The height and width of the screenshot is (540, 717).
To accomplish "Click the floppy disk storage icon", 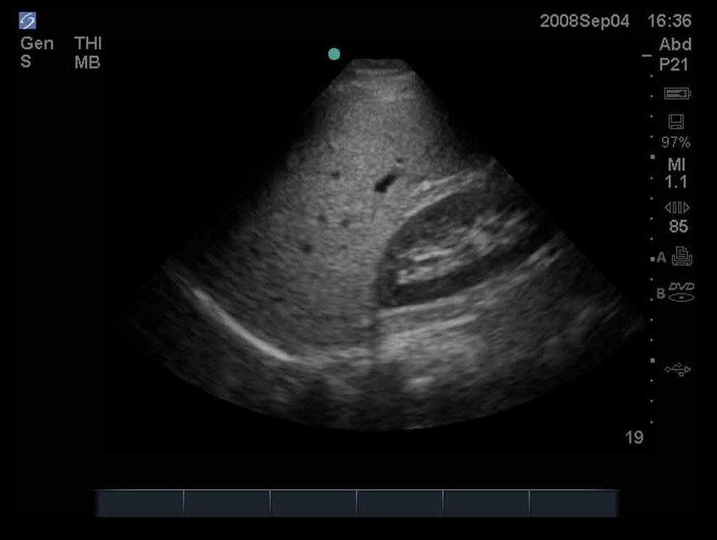I will 676,123.
